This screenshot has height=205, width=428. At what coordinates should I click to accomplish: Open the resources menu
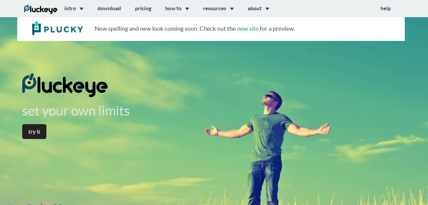[215, 9]
